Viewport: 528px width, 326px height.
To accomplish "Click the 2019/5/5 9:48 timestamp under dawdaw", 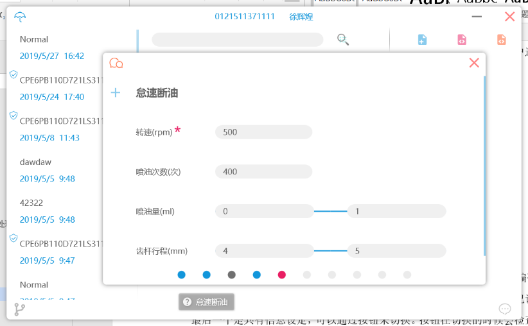I will 47,178.
